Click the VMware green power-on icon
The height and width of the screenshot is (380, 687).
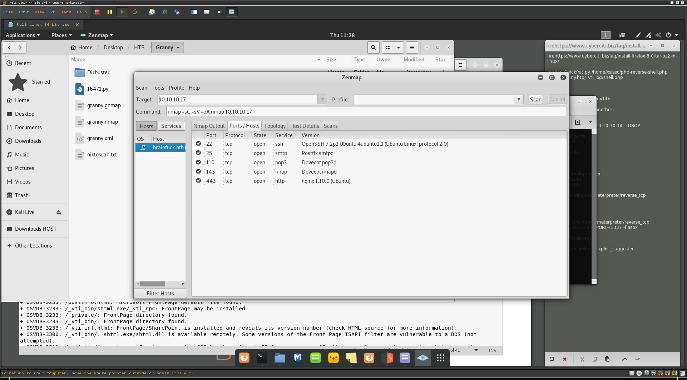click(x=122, y=12)
